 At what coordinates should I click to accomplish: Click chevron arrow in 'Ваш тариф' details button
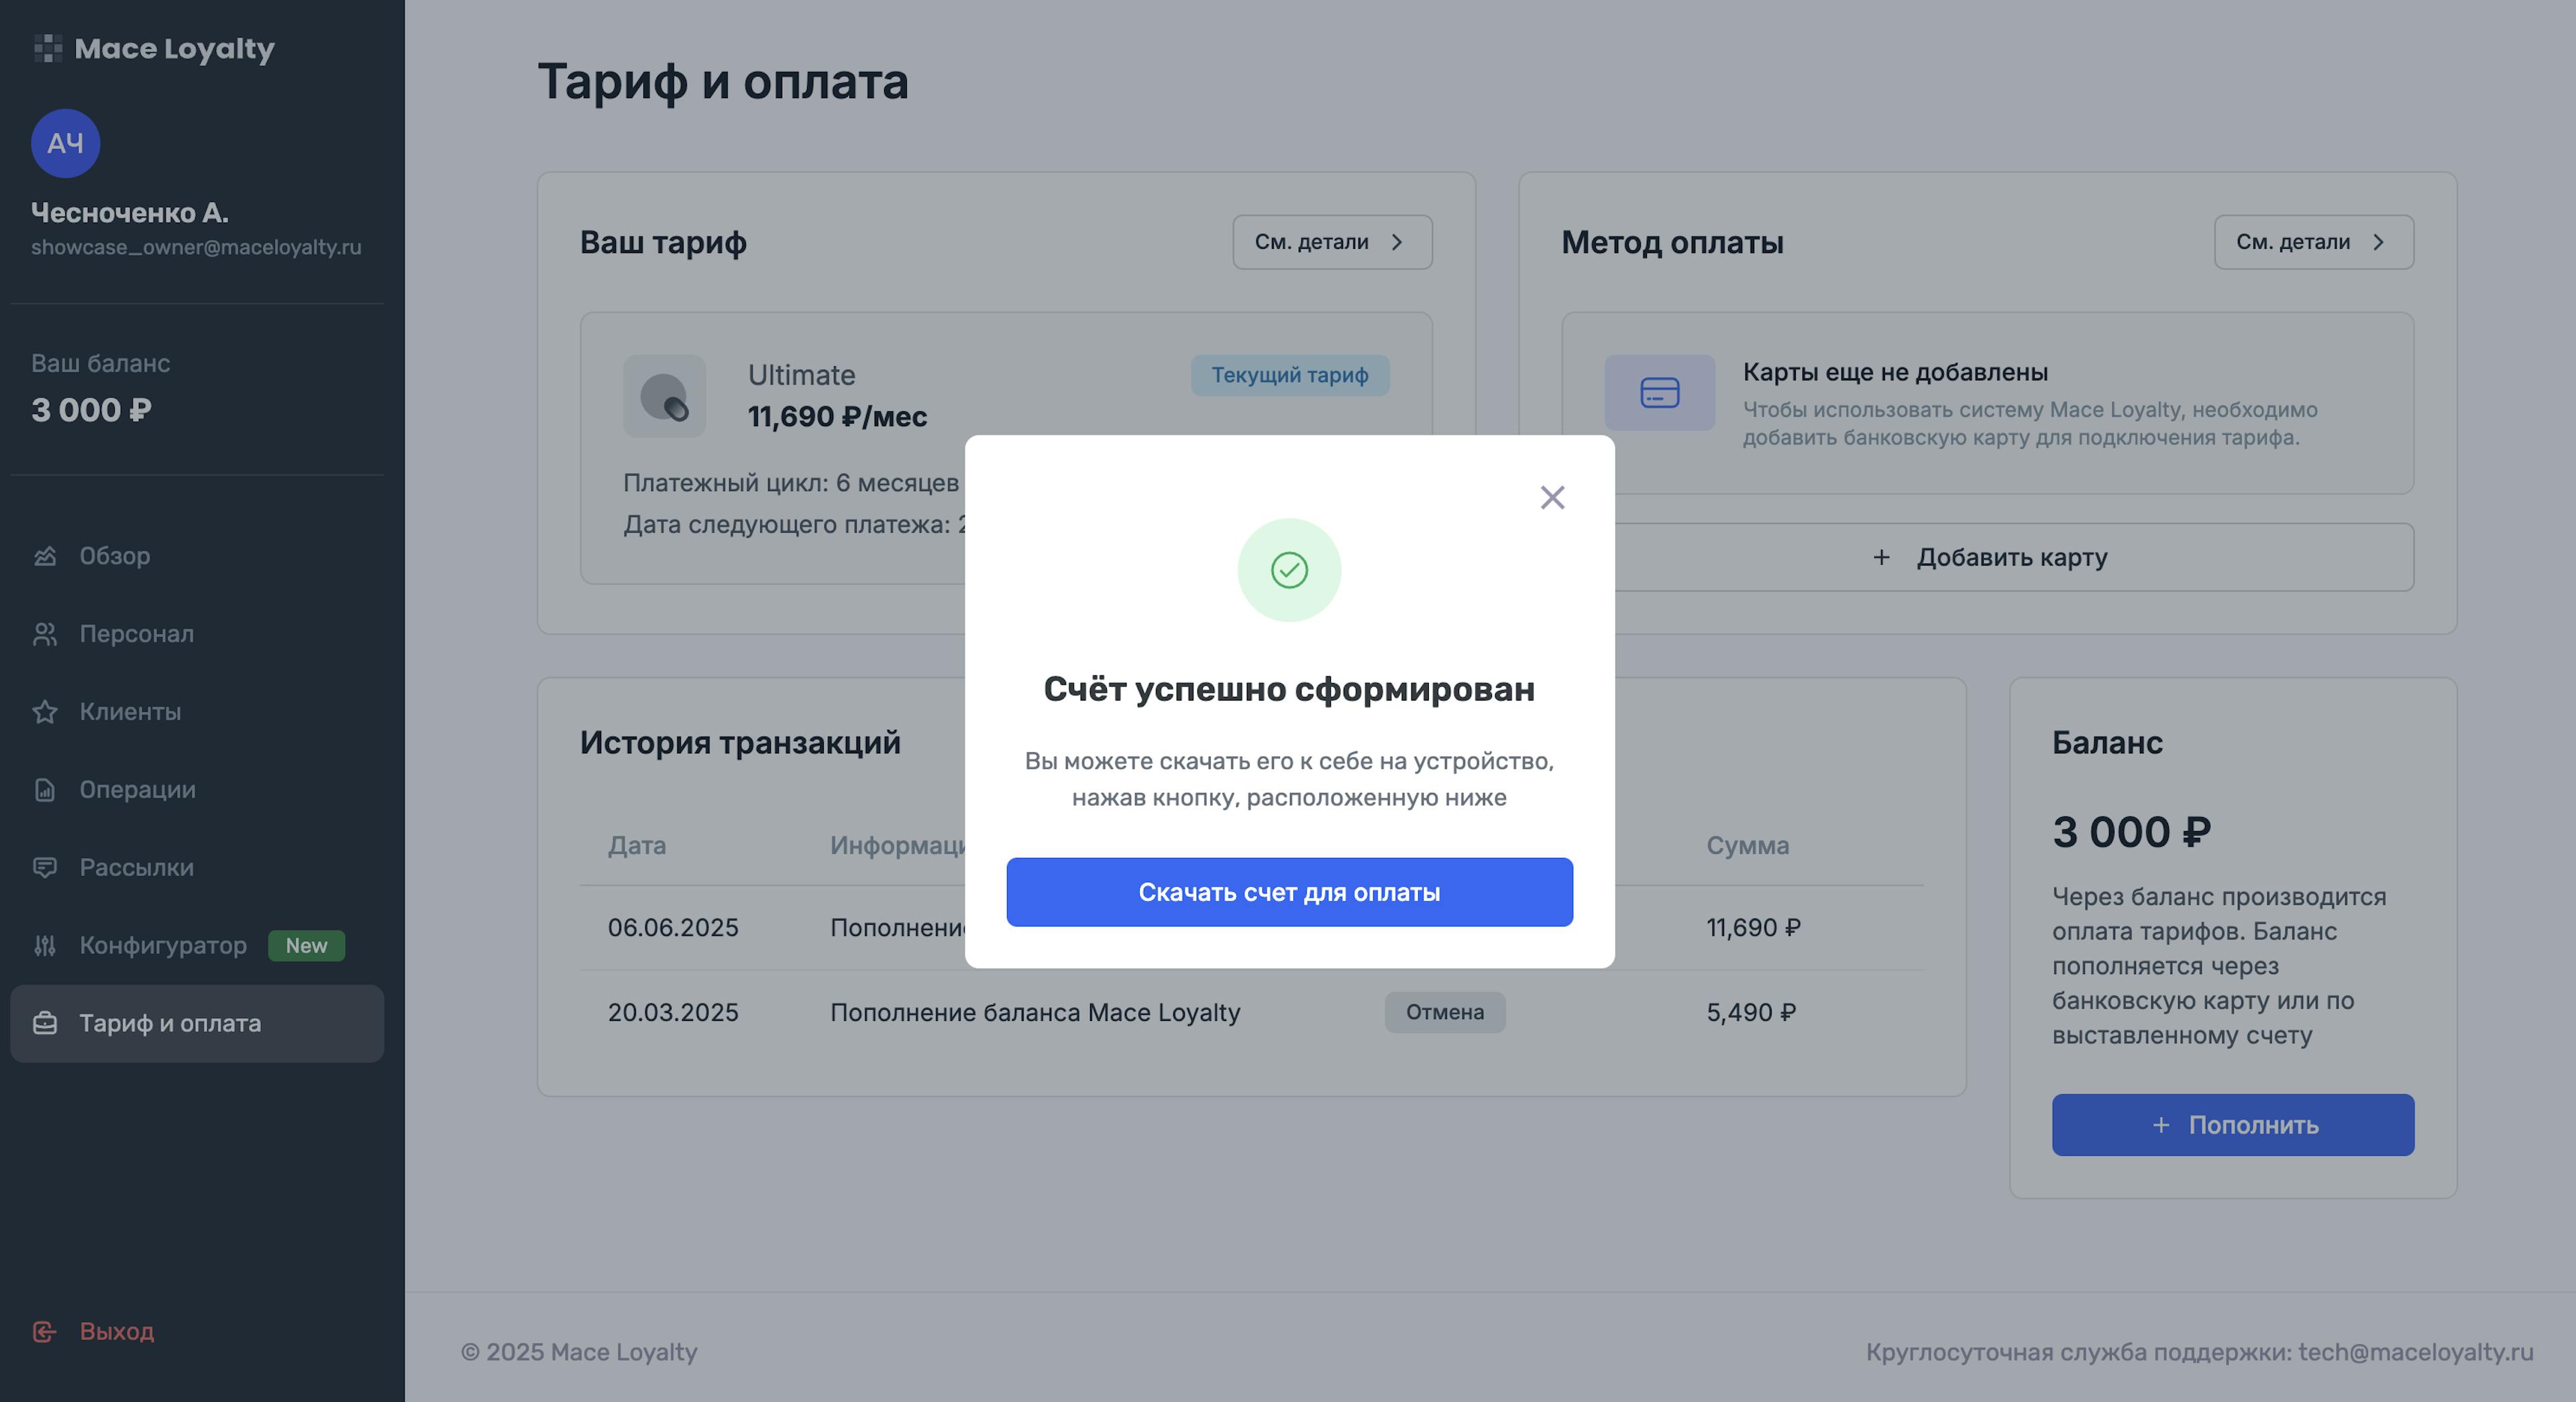coord(1397,242)
